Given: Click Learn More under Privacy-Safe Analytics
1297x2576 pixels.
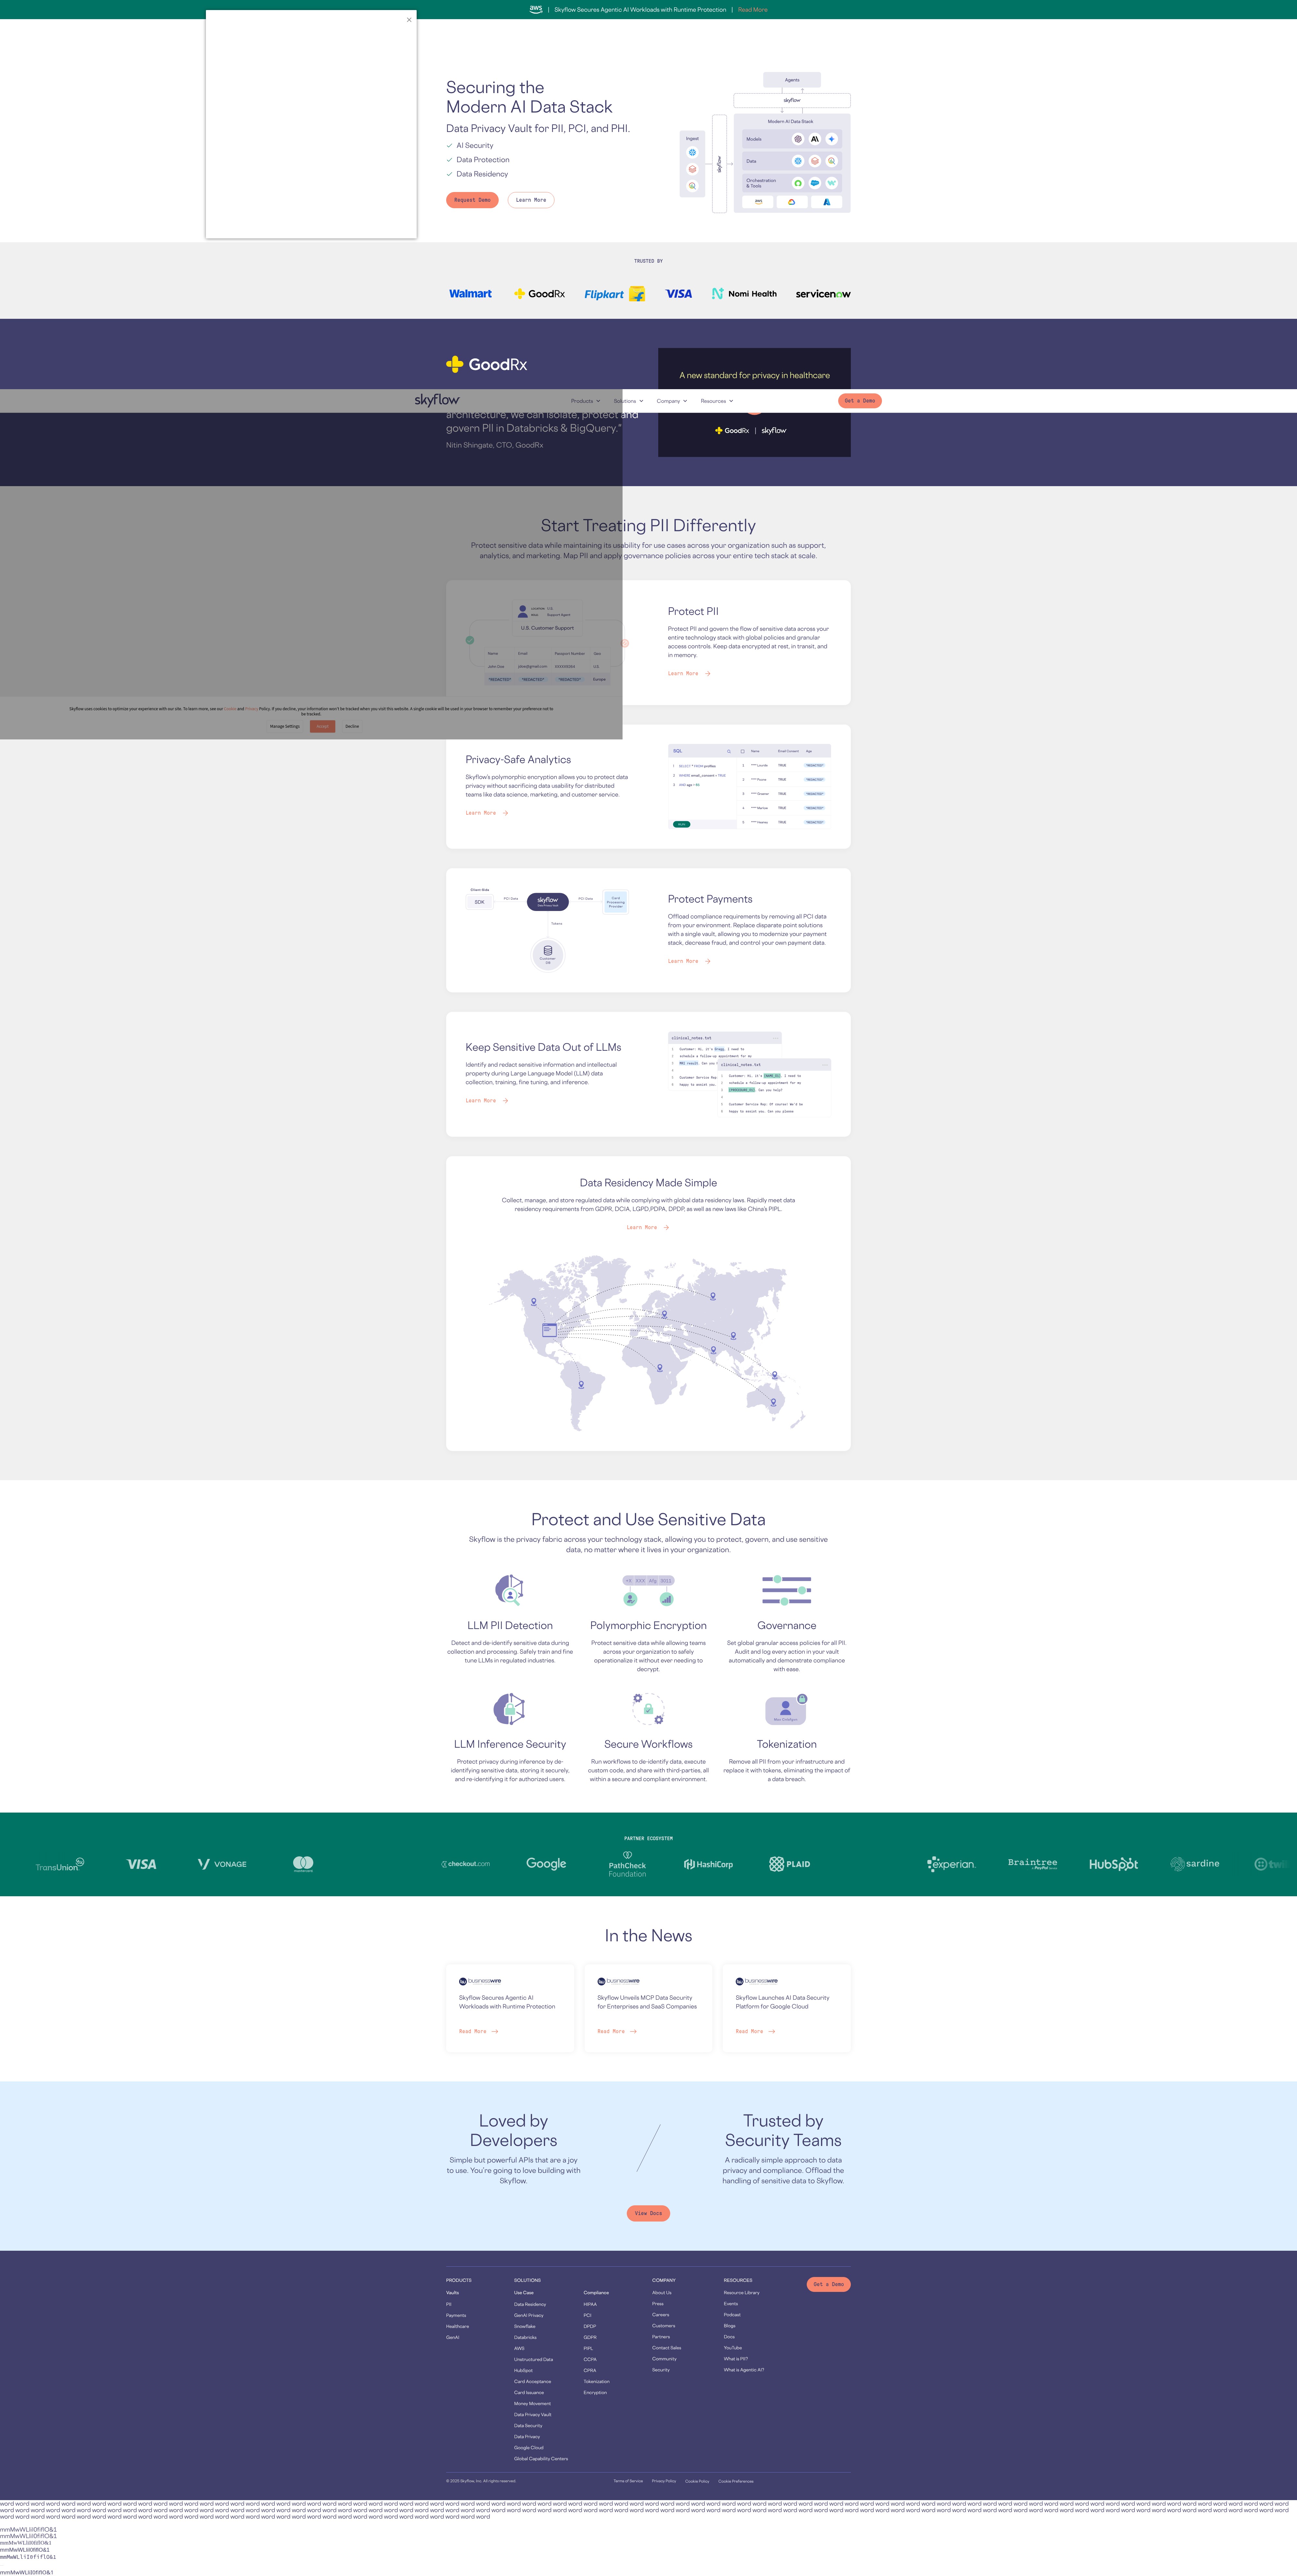Looking at the screenshot, I should click(487, 813).
